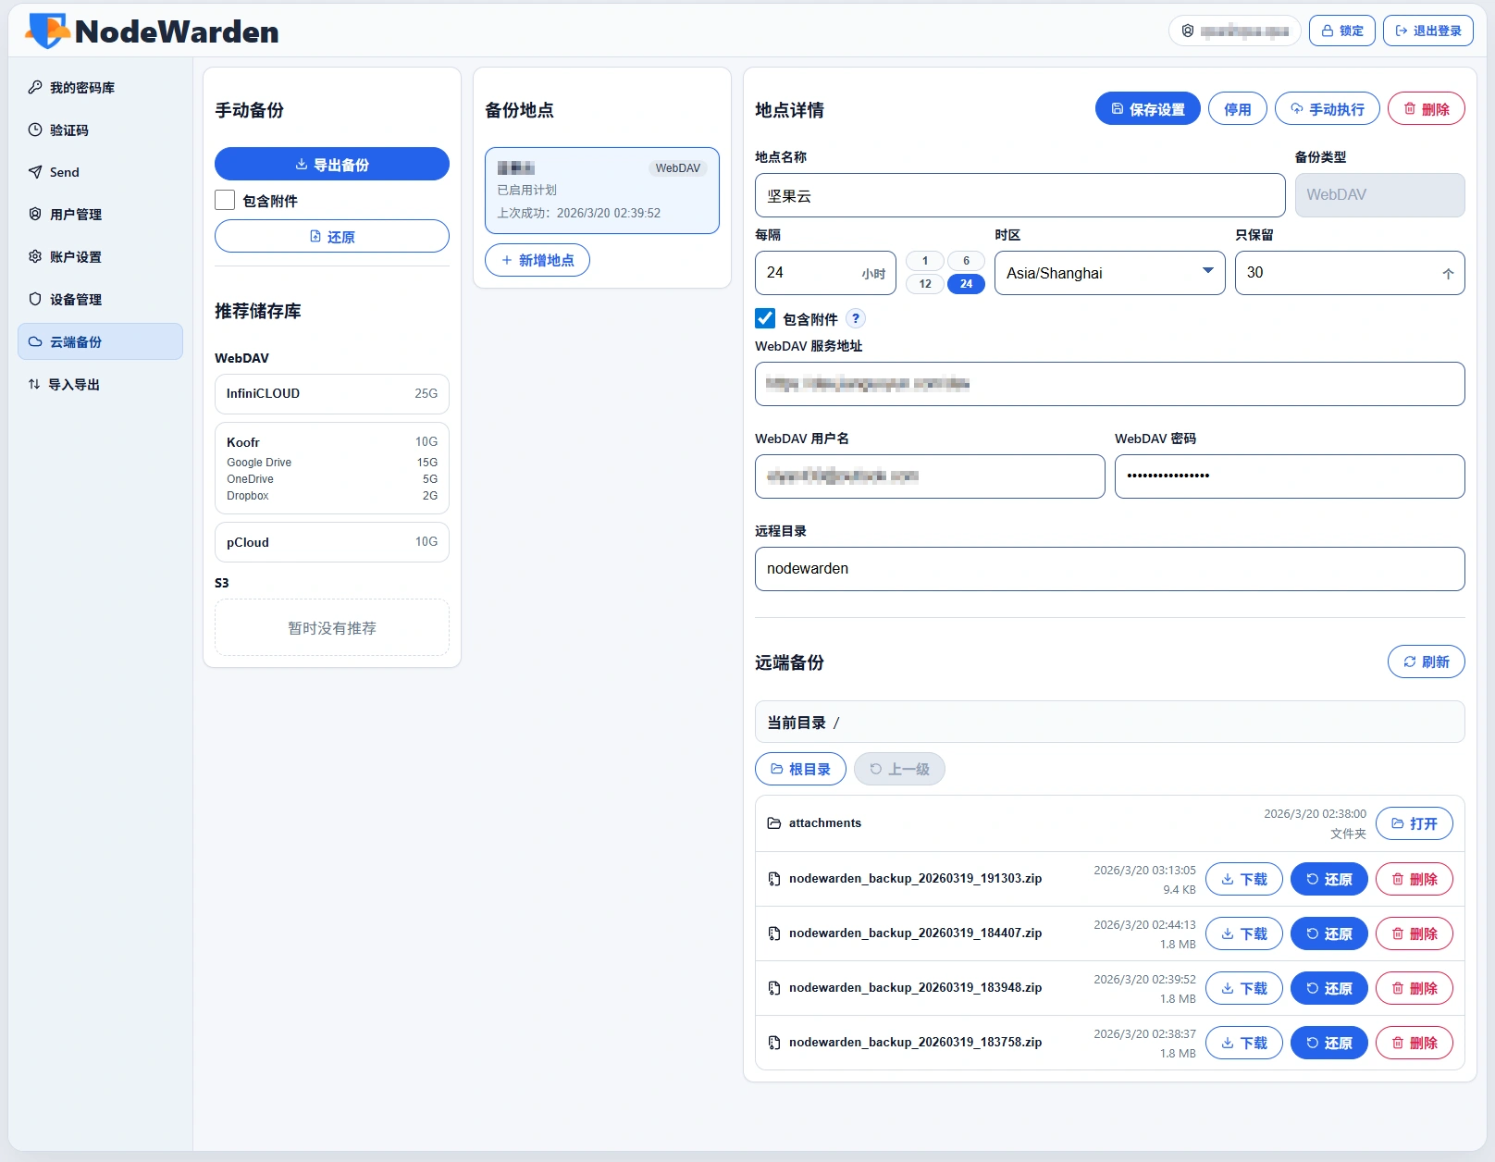
Task: Download nodewarden_backup_20260319_184407.zip
Action: click(1243, 933)
